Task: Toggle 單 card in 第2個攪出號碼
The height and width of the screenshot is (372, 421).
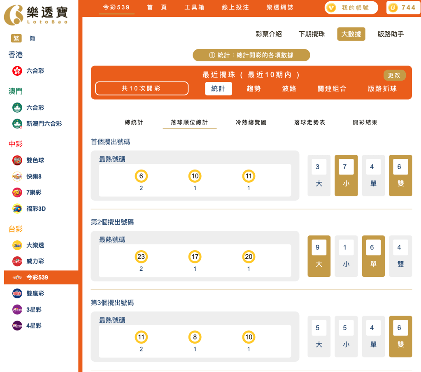Action: (x=374, y=256)
